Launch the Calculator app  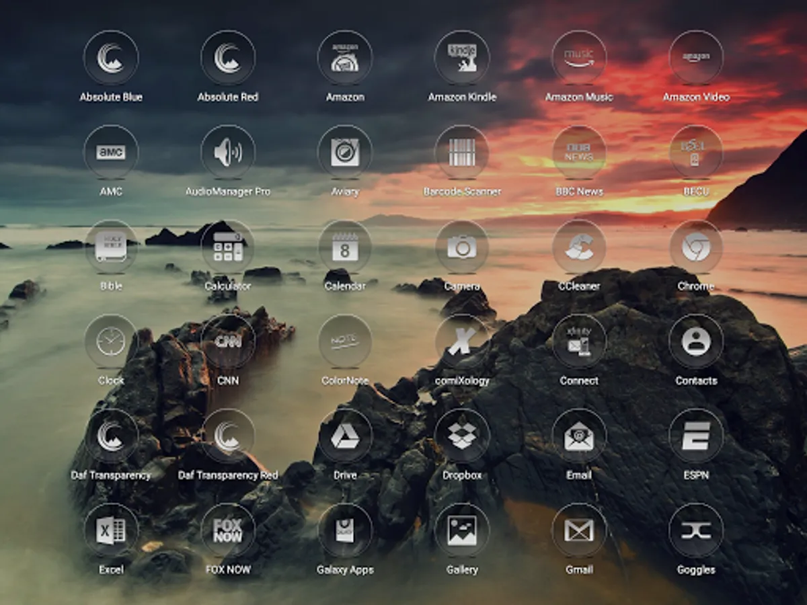(x=228, y=247)
